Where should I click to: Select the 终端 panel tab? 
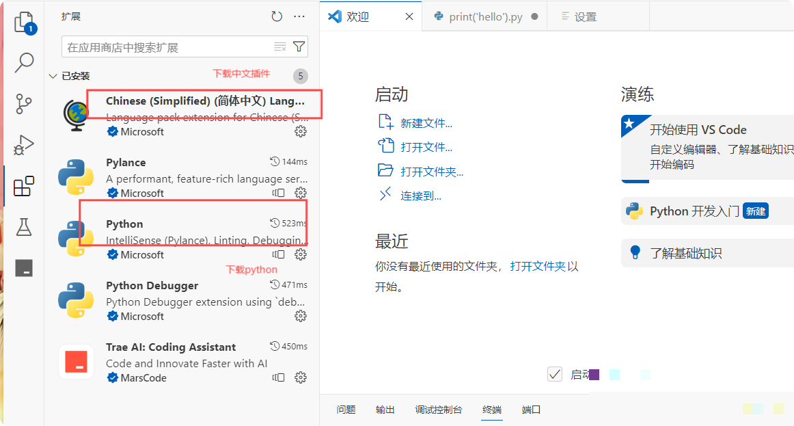tap(492, 410)
